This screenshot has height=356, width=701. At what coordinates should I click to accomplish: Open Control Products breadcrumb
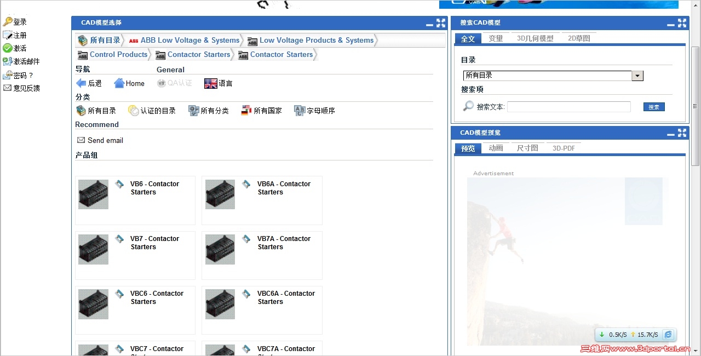click(x=119, y=54)
